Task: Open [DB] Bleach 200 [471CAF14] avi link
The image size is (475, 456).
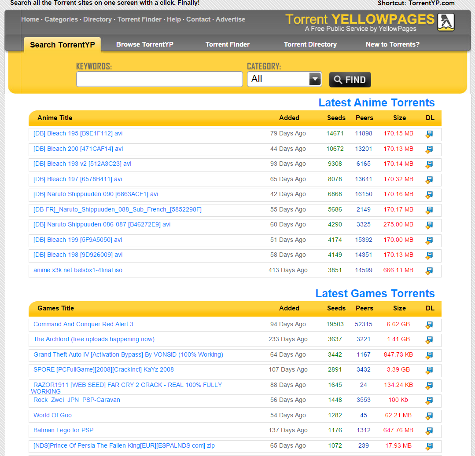Action: point(78,149)
